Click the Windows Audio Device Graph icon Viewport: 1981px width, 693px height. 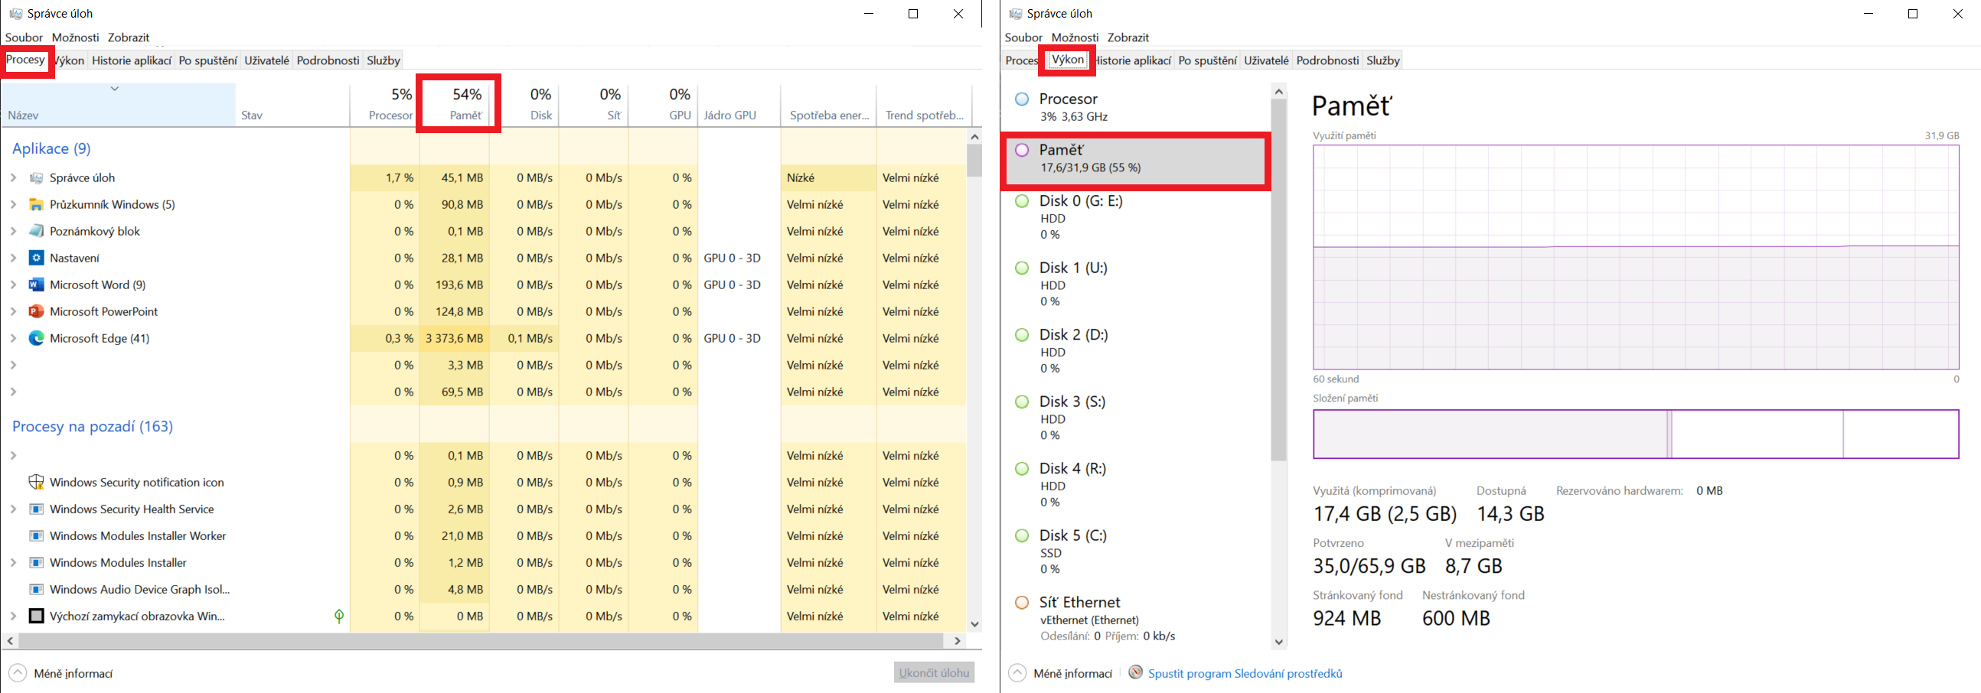coord(36,589)
